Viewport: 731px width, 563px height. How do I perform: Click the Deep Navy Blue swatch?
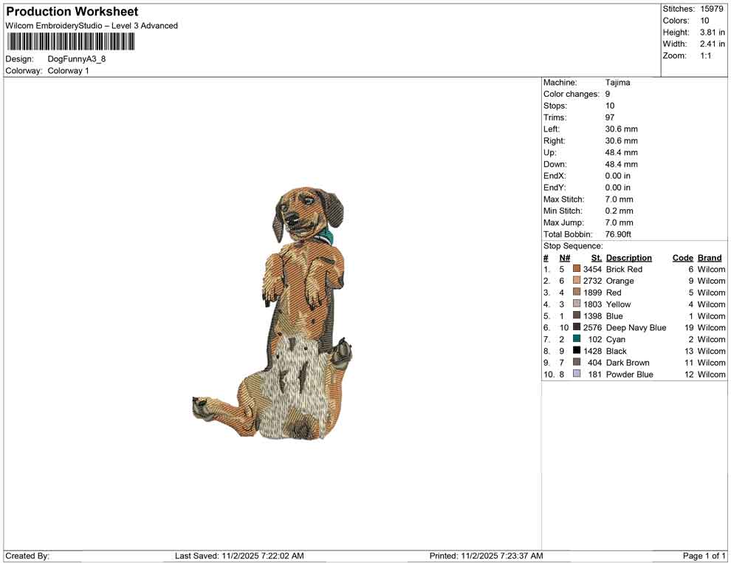click(577, 327)
